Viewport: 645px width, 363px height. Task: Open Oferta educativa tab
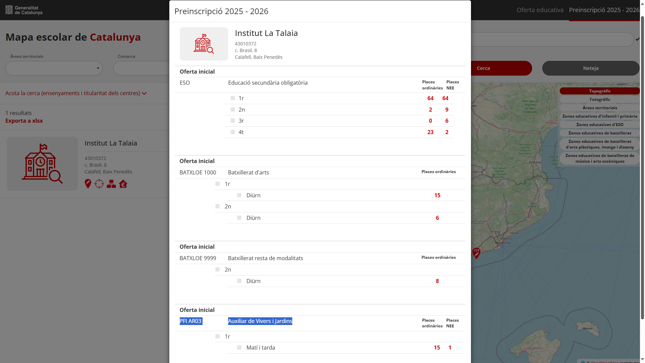(540, 10)
